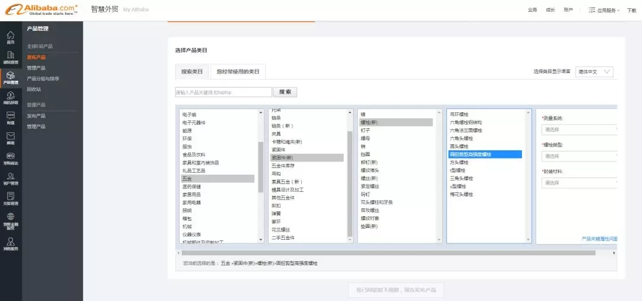Click the Alibaba.com logo
The height and width of the screenshot is (301, 642).
(40, 9)
